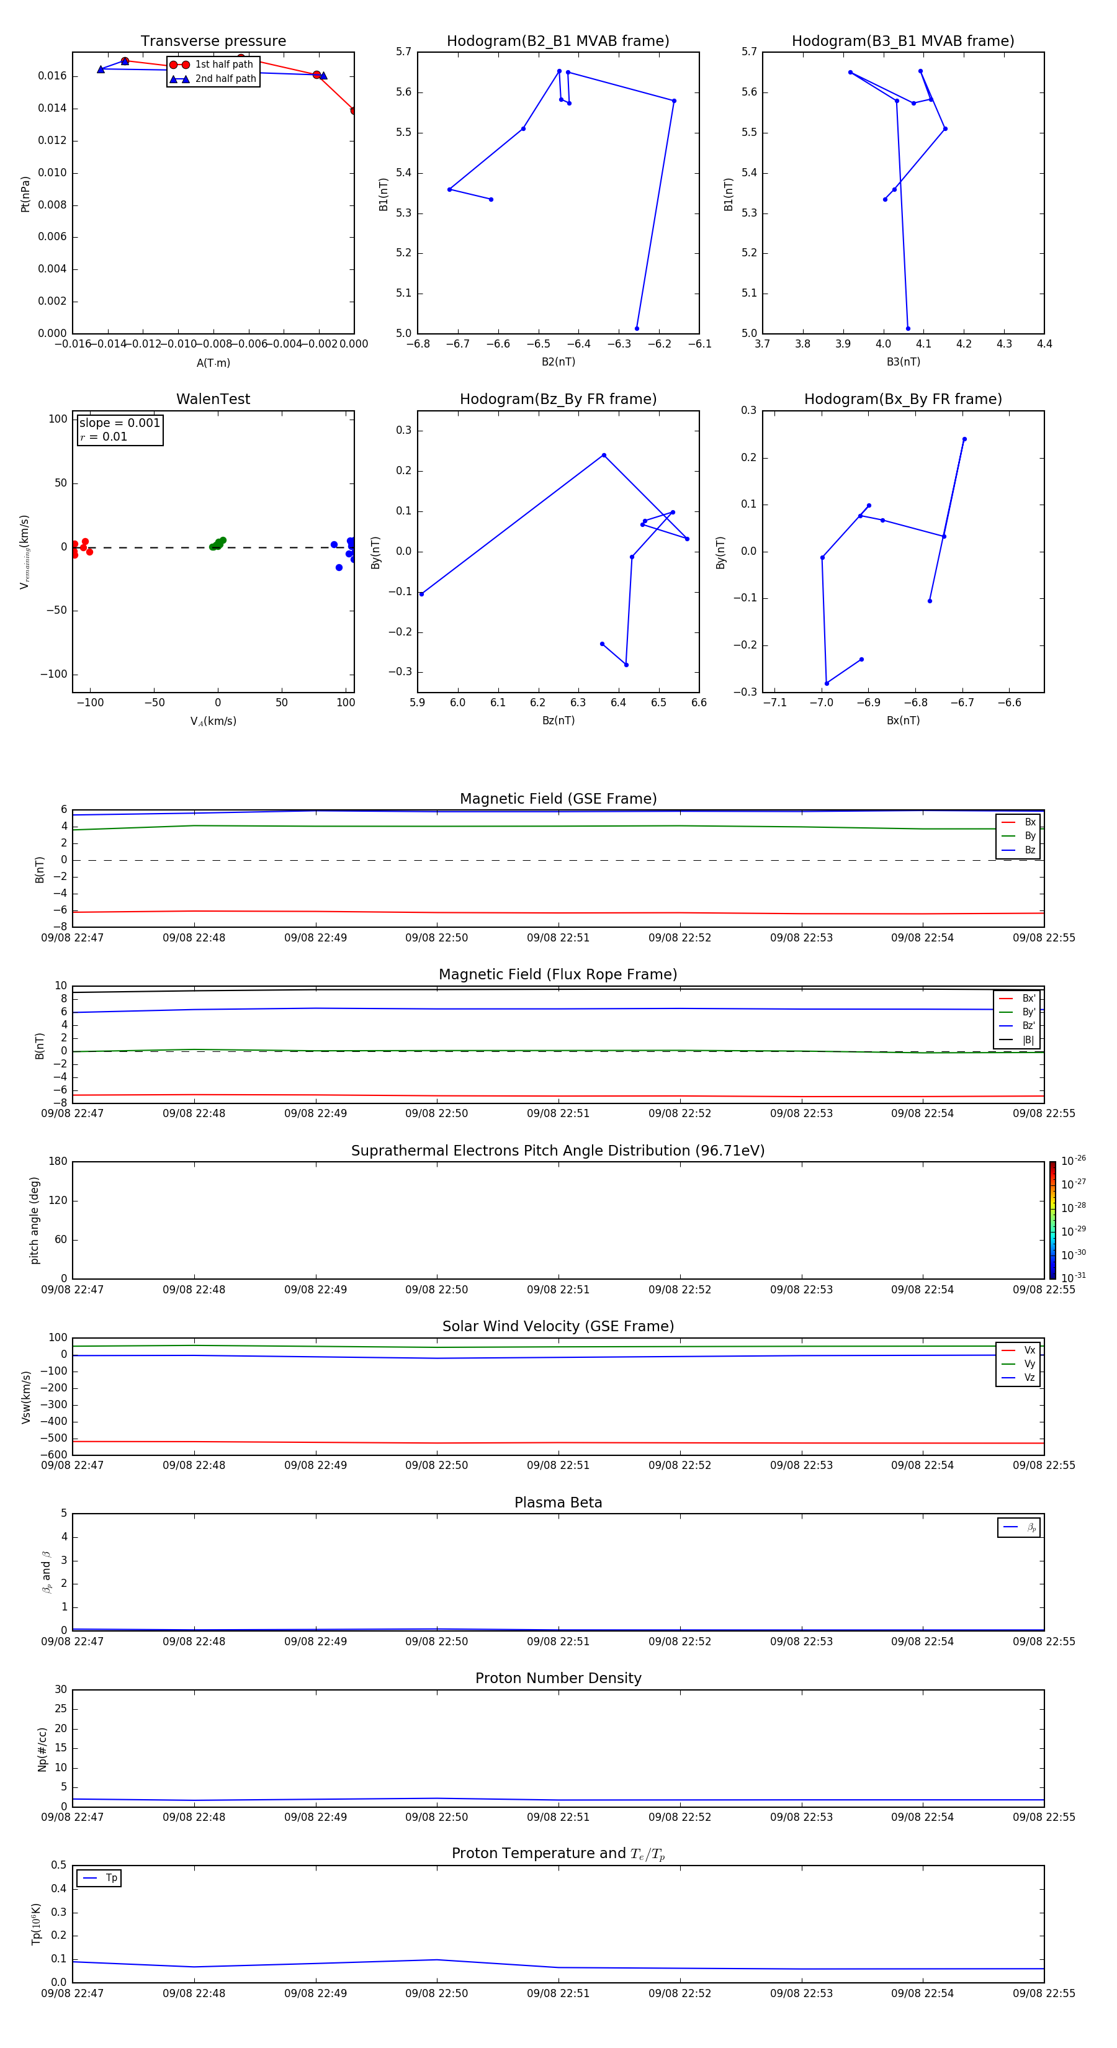This screenshot has height=2048, width=1117.
Task: Click the red Vx velocity curve
Action: [558, 1442]
